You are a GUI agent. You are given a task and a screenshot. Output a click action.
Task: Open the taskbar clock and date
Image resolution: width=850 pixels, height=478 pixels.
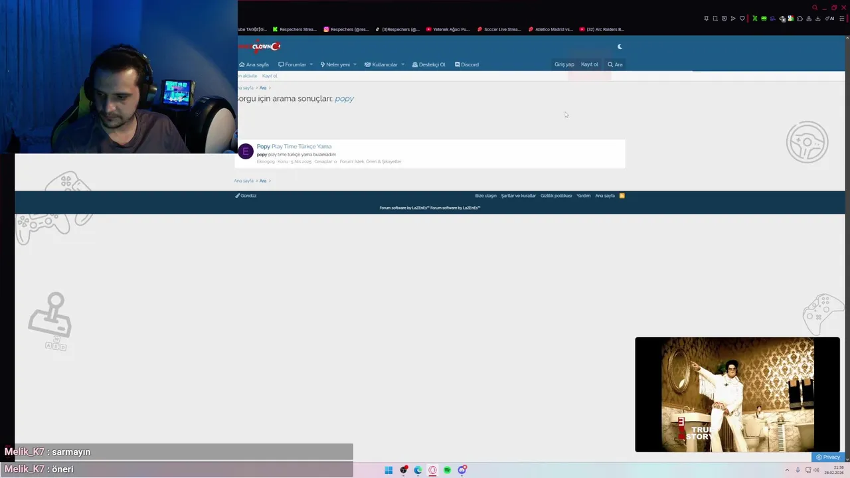[x=835, y=470]
